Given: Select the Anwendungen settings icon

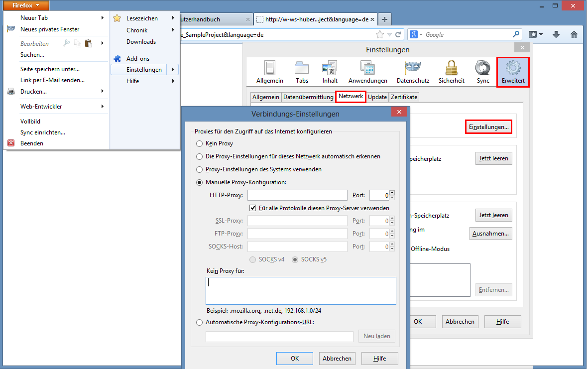Looking at the screenshot, I should tap(367, 71).
